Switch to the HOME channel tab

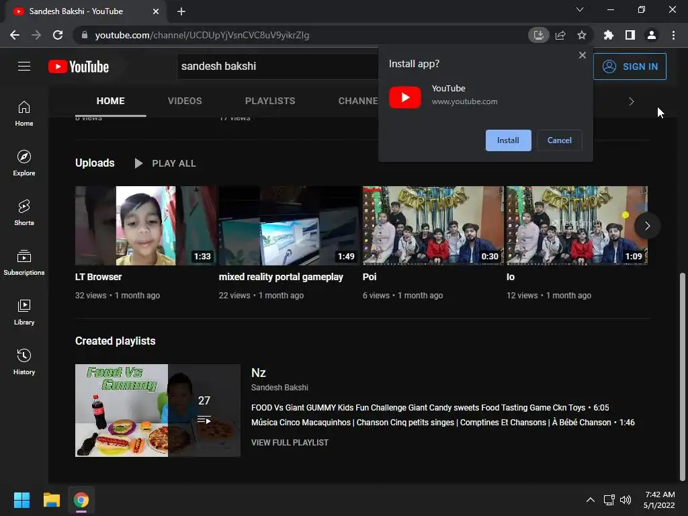pos(111,101)
